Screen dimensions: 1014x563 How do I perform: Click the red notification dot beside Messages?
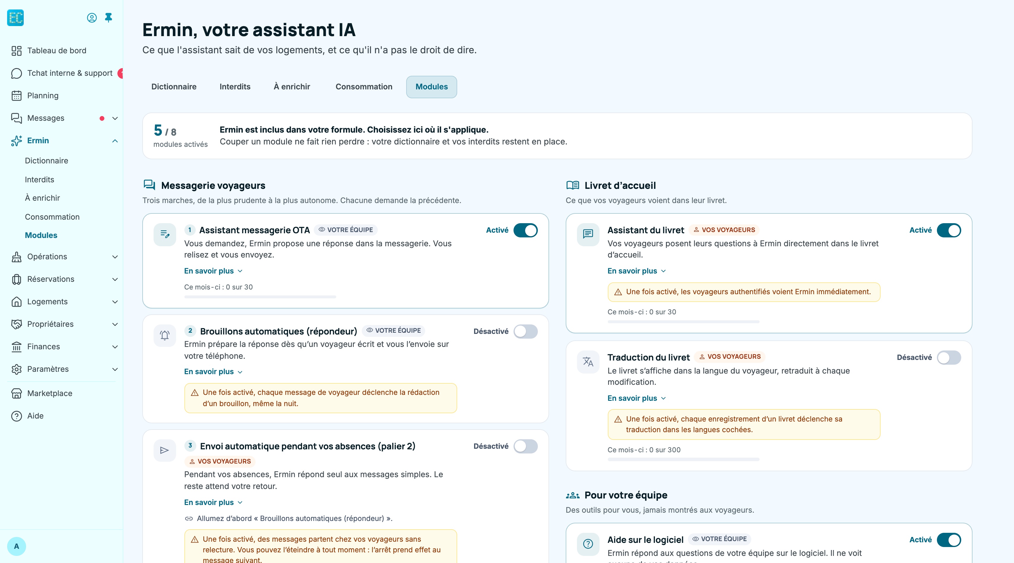click(x=102, y=118)
